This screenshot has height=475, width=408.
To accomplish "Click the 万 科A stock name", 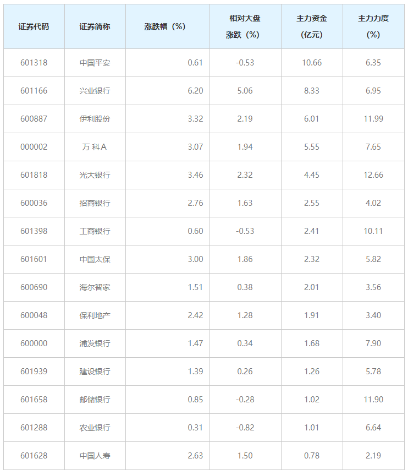I will 95,147.
